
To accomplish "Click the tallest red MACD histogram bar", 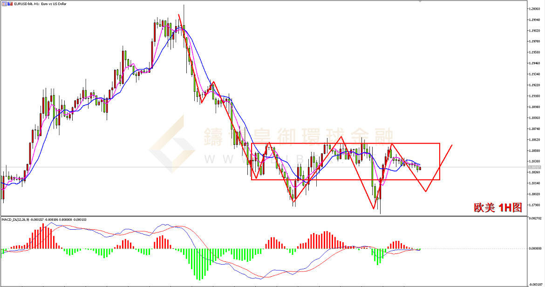I will coord(43,236).
